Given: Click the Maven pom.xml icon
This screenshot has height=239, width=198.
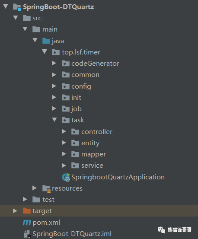Looking at the screenshot, I should coord(27,223).
